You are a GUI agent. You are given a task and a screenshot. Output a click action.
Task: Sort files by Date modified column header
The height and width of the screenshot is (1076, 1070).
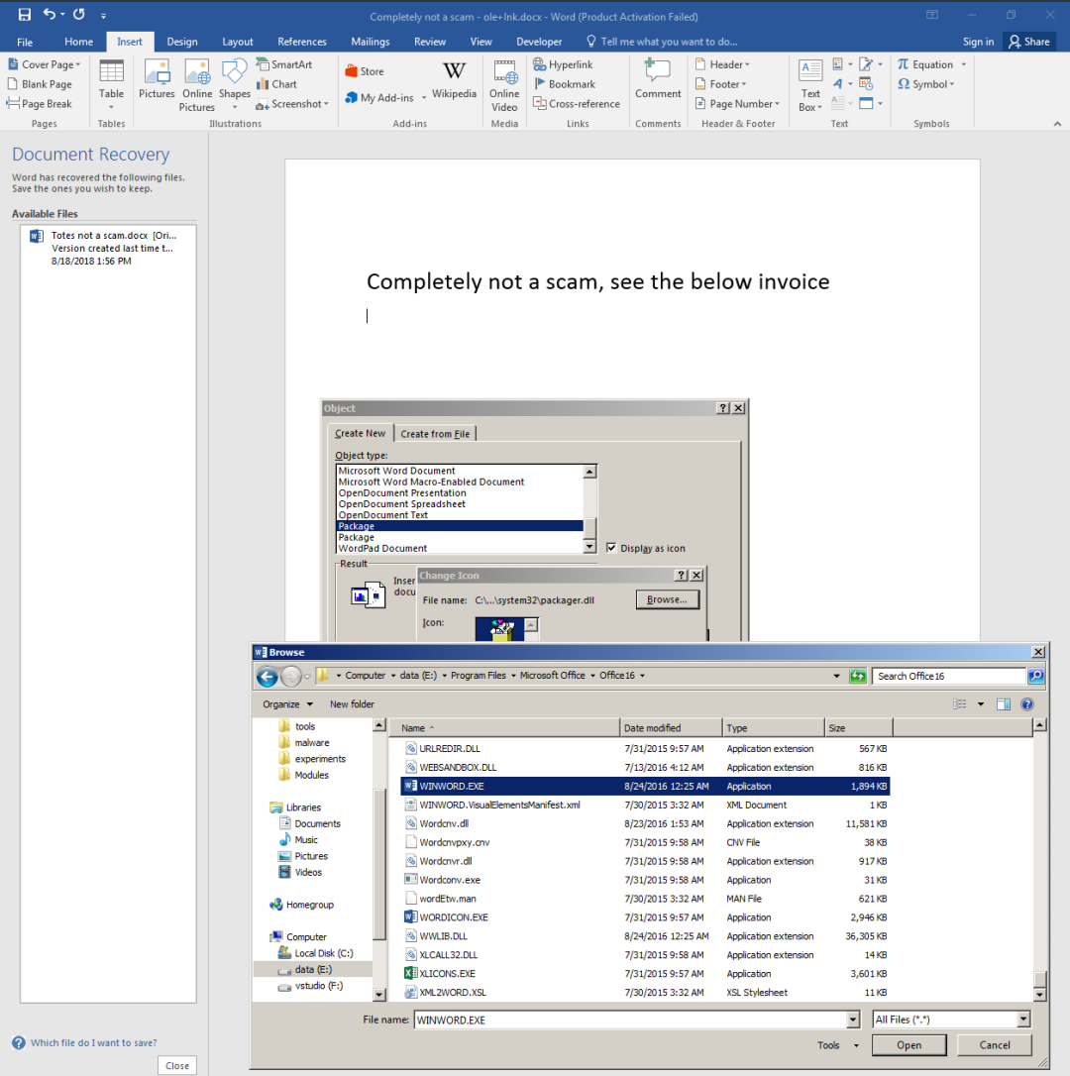coord(671,728)
